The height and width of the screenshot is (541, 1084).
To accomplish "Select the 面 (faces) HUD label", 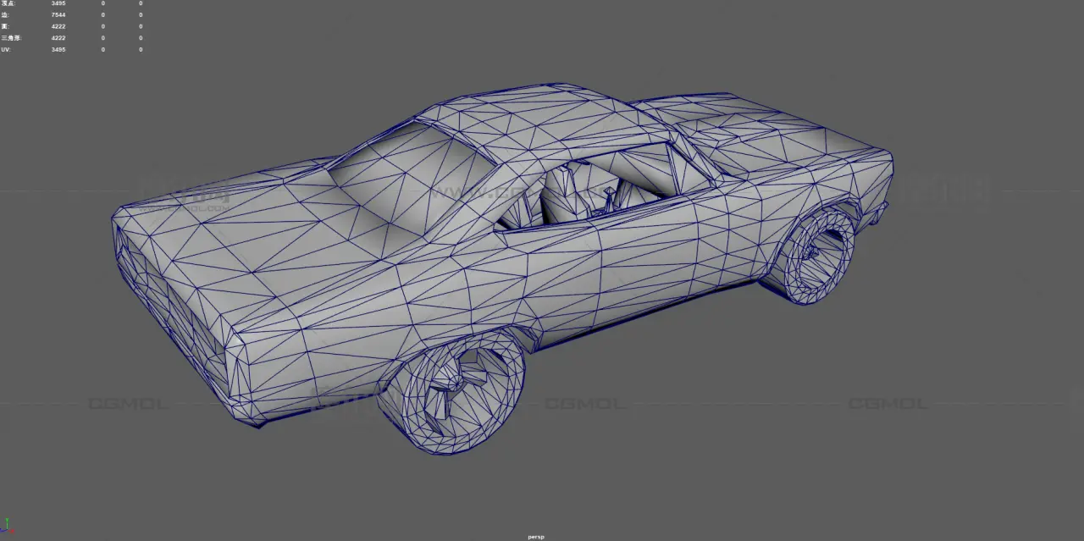I will click(x=5, y=26).
